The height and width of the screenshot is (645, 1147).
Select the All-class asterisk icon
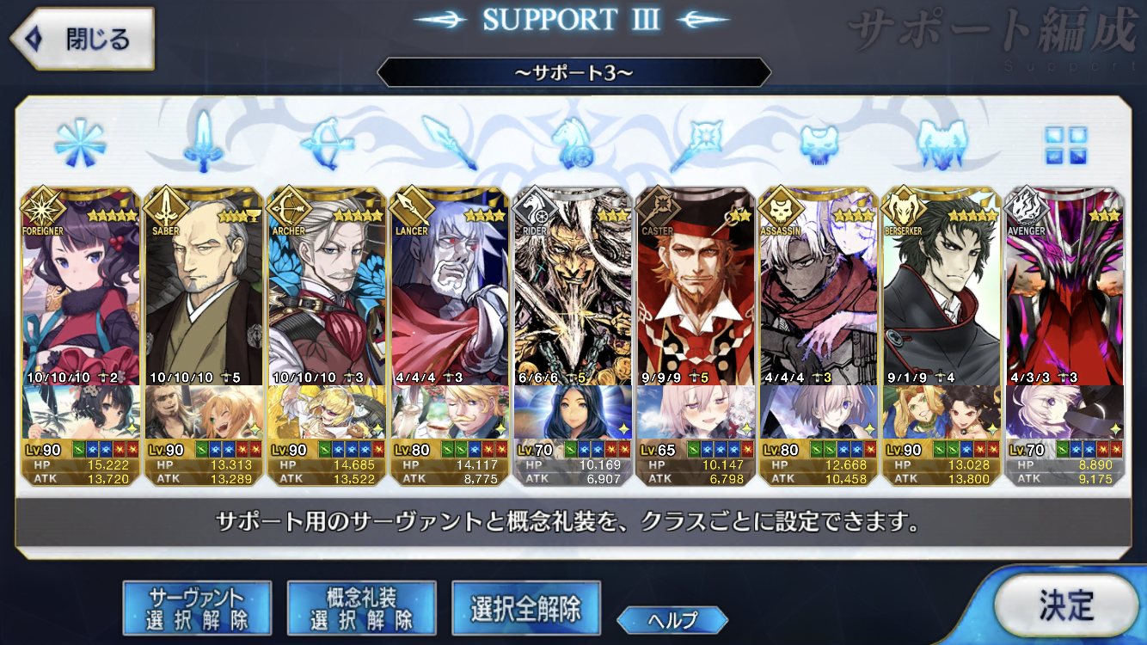coord(80,141)
